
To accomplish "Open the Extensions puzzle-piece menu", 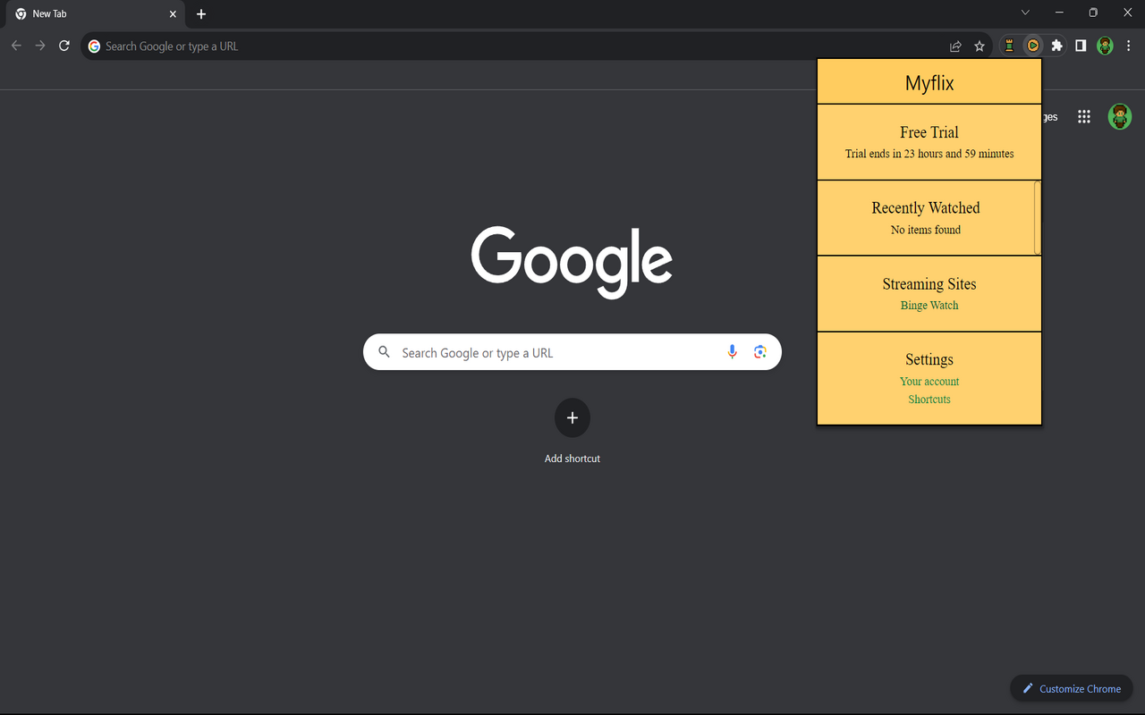I will (x=1057, y=46).
